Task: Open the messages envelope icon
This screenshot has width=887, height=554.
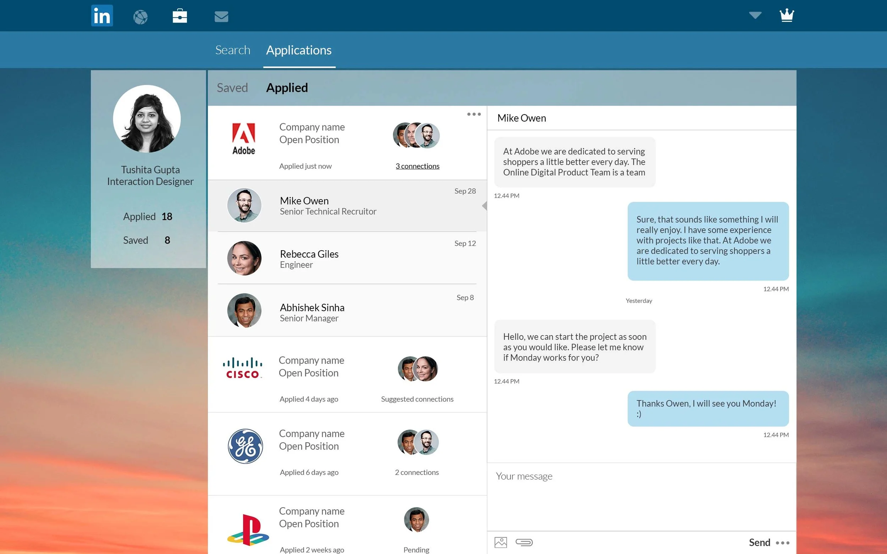Action: coord(221,17)
